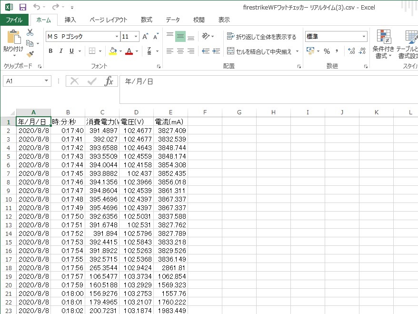Click 折り返して全体を表示する wrap text button
Viewport: 418px width, 314px height.
[x=261, y=37]
